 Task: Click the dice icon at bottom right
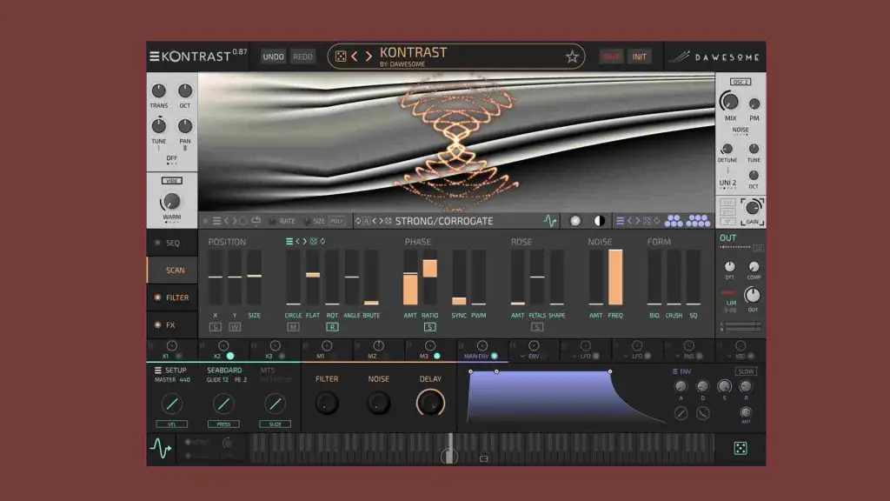click(x=741, y=448)
